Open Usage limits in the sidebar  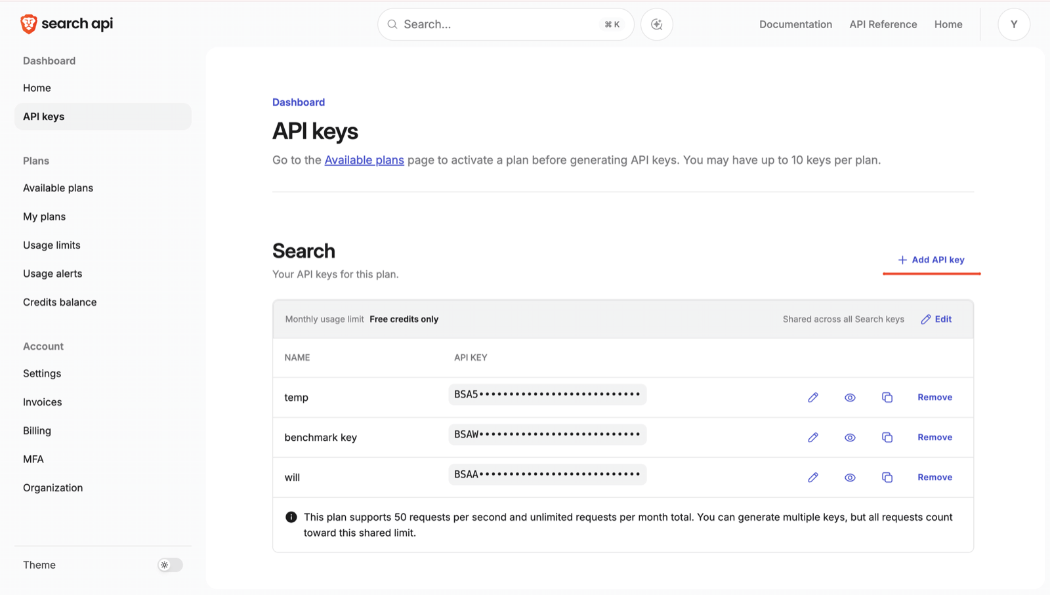coord(51,245)
